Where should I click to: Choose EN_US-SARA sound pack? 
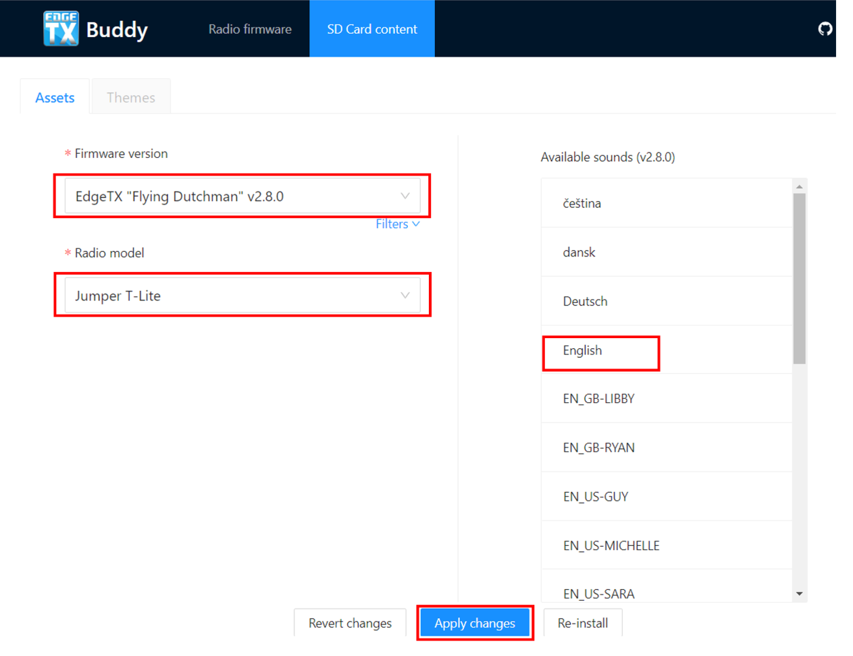coord(667,586)
